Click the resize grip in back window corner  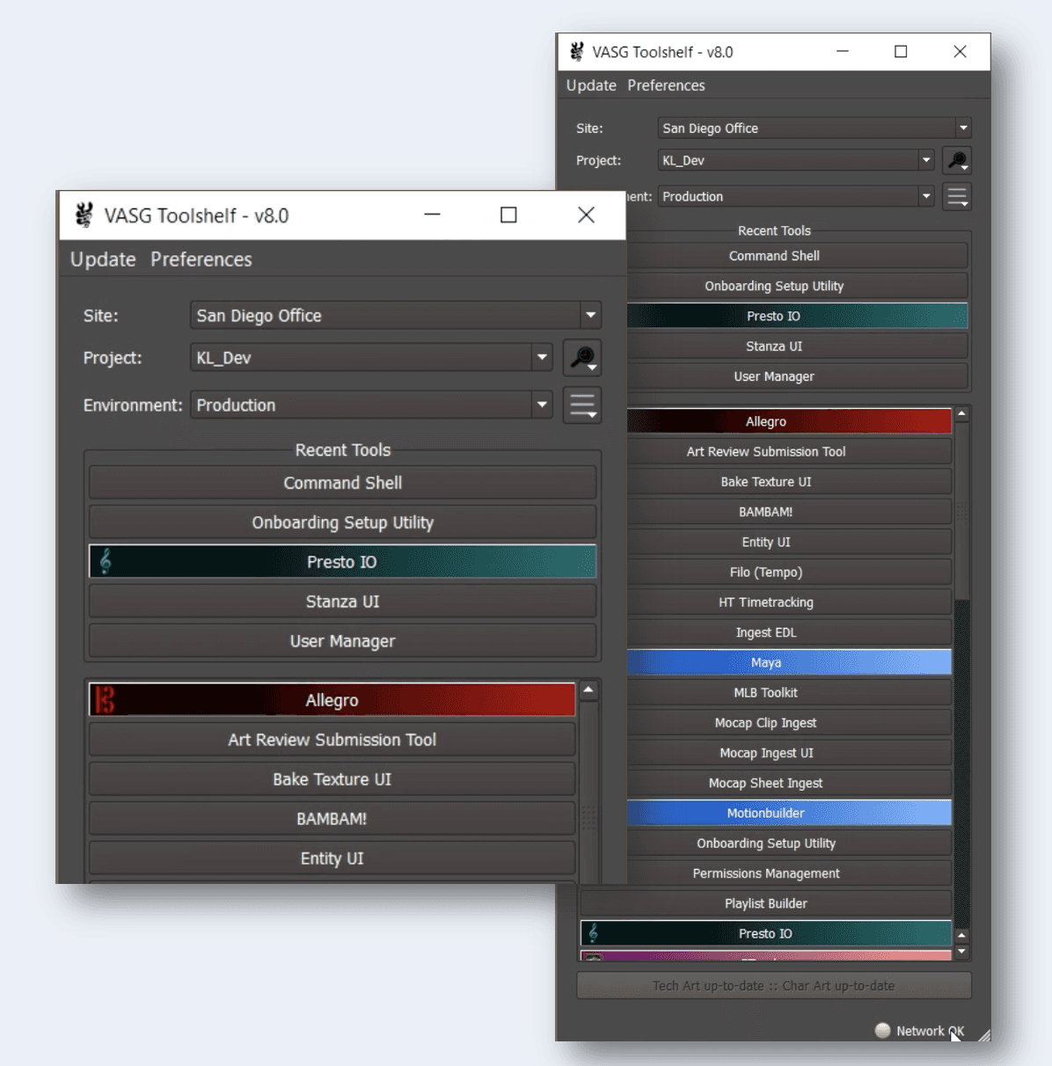983,1035
